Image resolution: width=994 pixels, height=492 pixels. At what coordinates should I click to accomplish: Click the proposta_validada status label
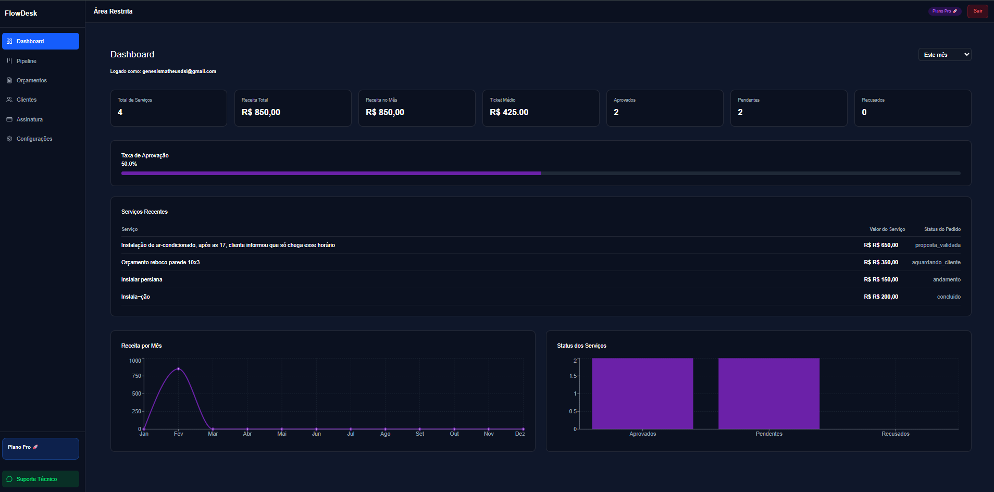click(x=938, y=245)
